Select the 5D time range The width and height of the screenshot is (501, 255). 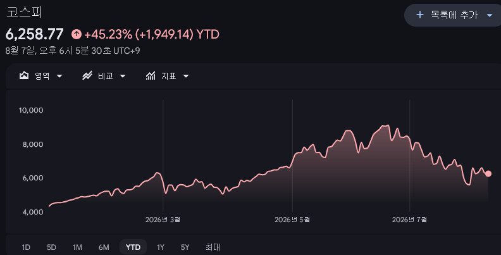51,247
